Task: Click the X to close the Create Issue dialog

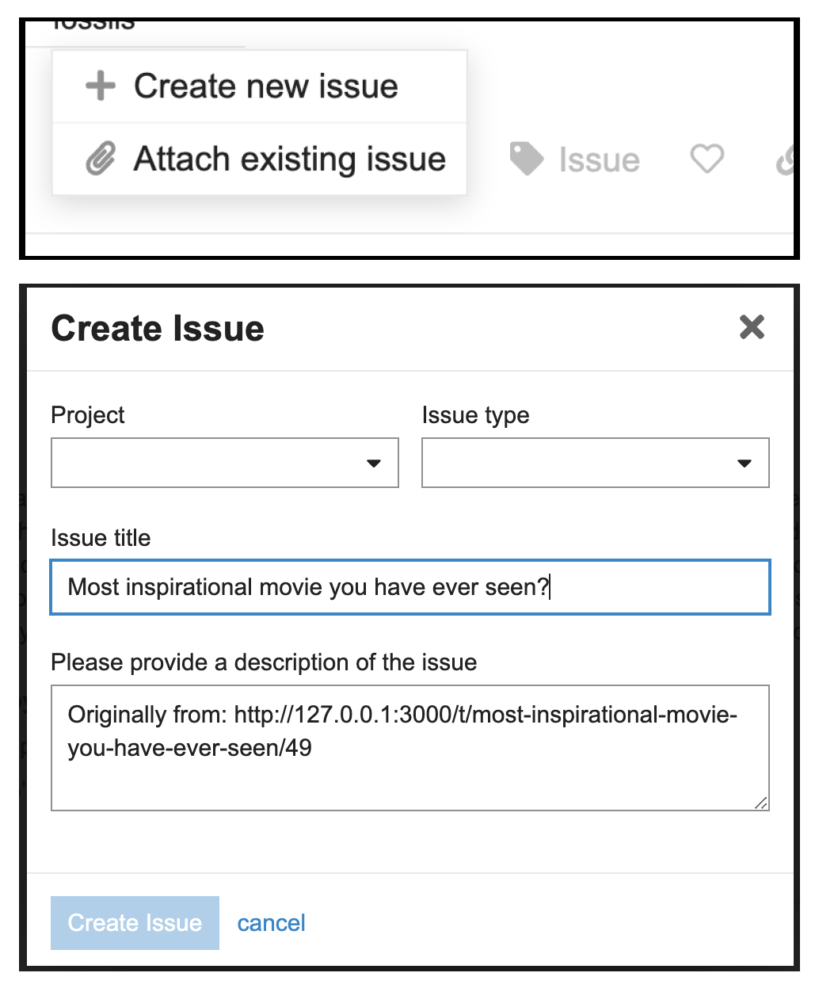Action: tap(751, 327)
